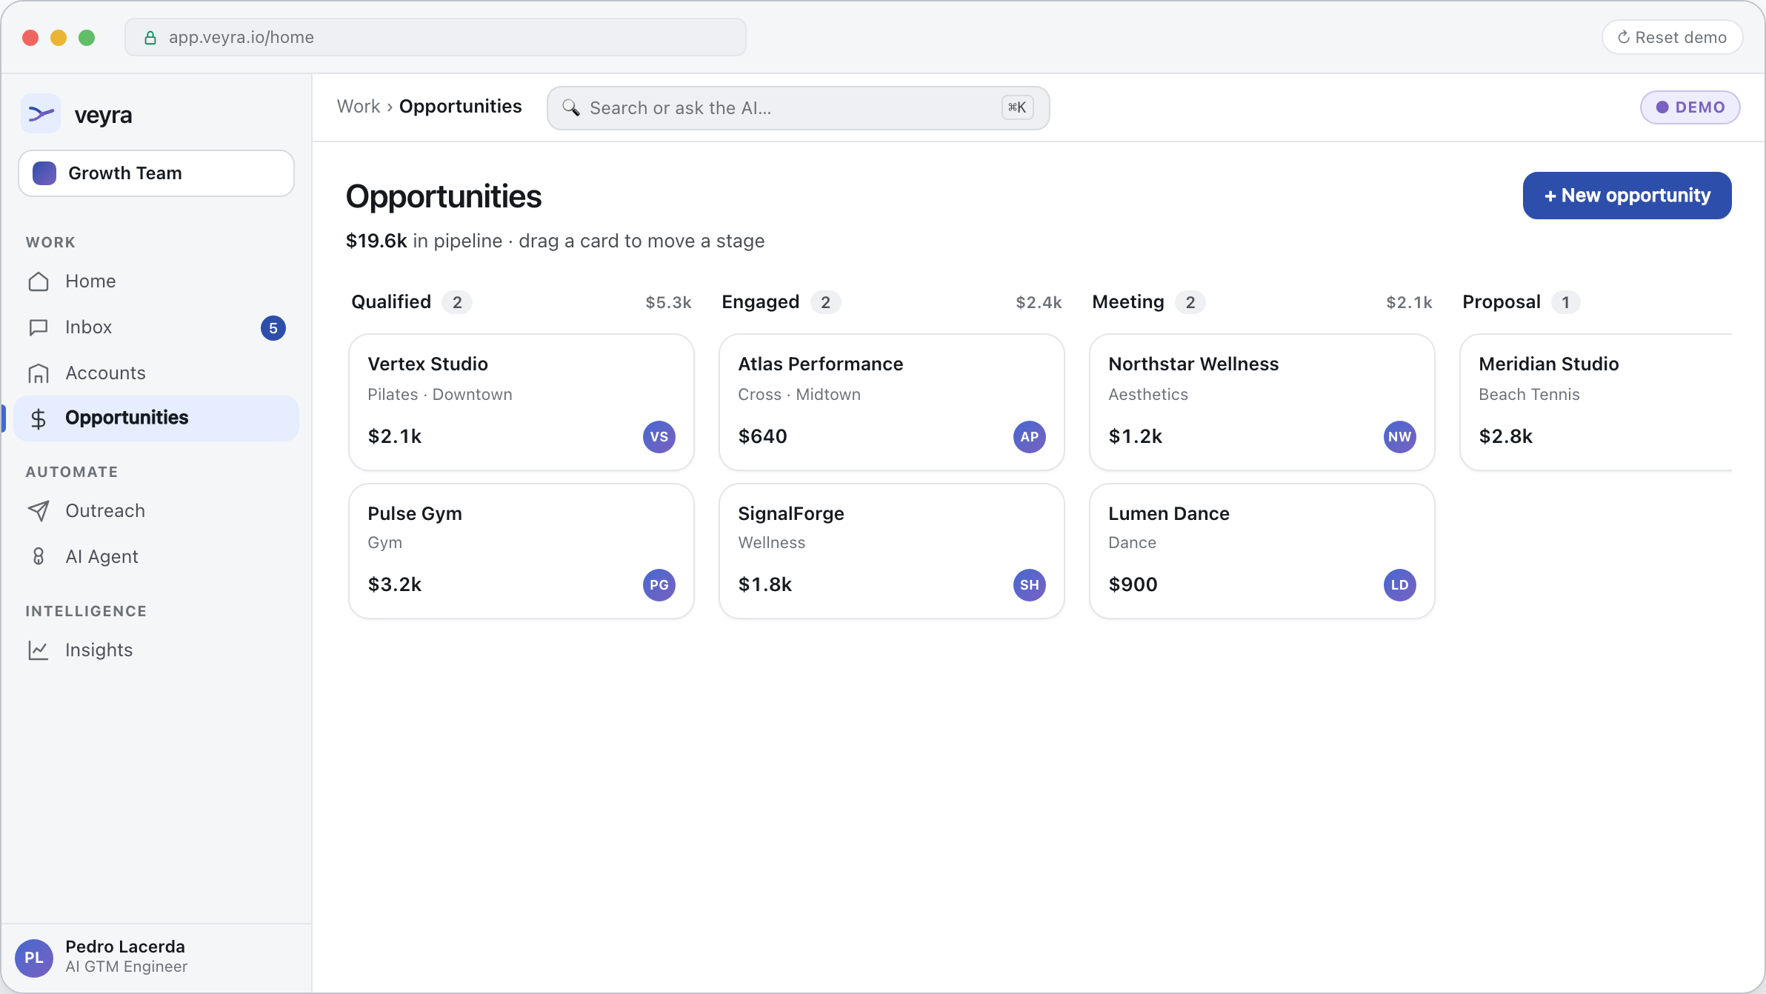Click the Outreach paper plane icon
This screenshot has width=1766, height=994.
(x=39, y=511)
